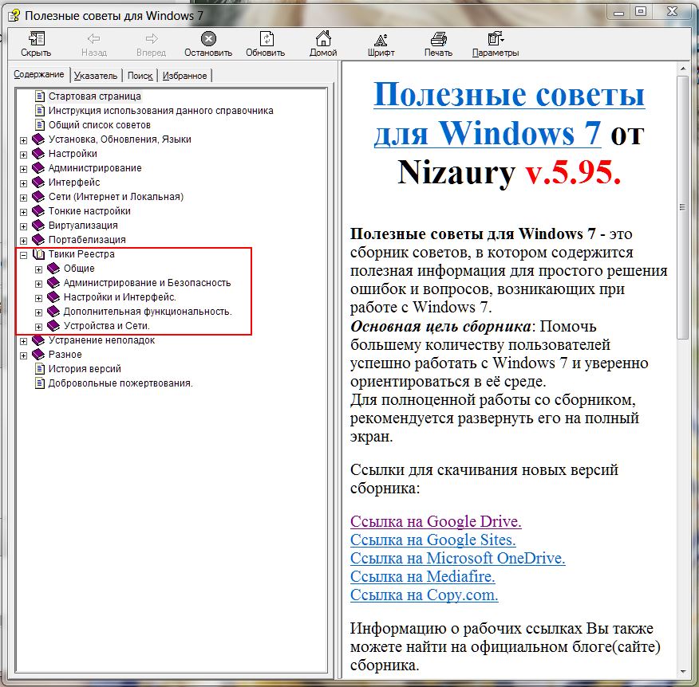Open the Ссылка на Microsoft OneDrive link
This screenshot has height=687, width=699.
(x=457, y=558)
